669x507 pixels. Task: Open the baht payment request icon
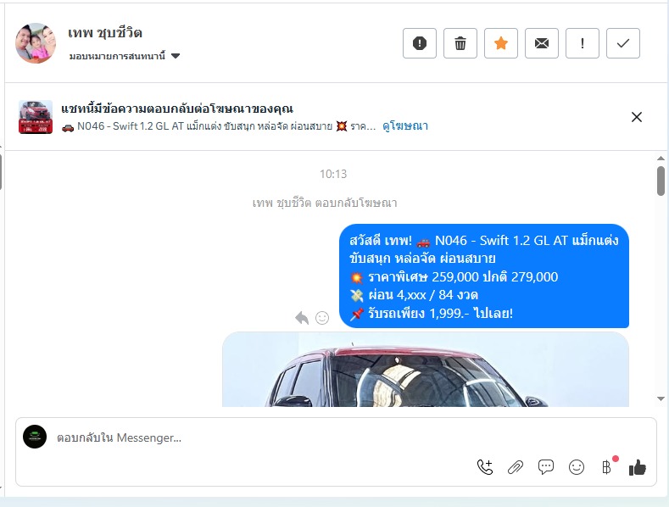[x=607, y=466]
